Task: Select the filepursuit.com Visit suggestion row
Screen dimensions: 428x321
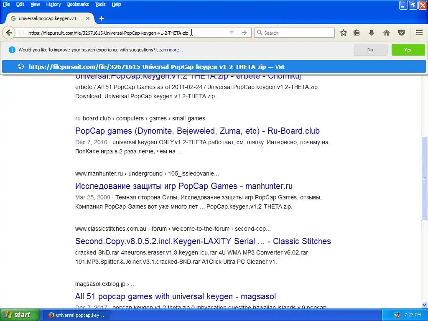Action: 214,67
